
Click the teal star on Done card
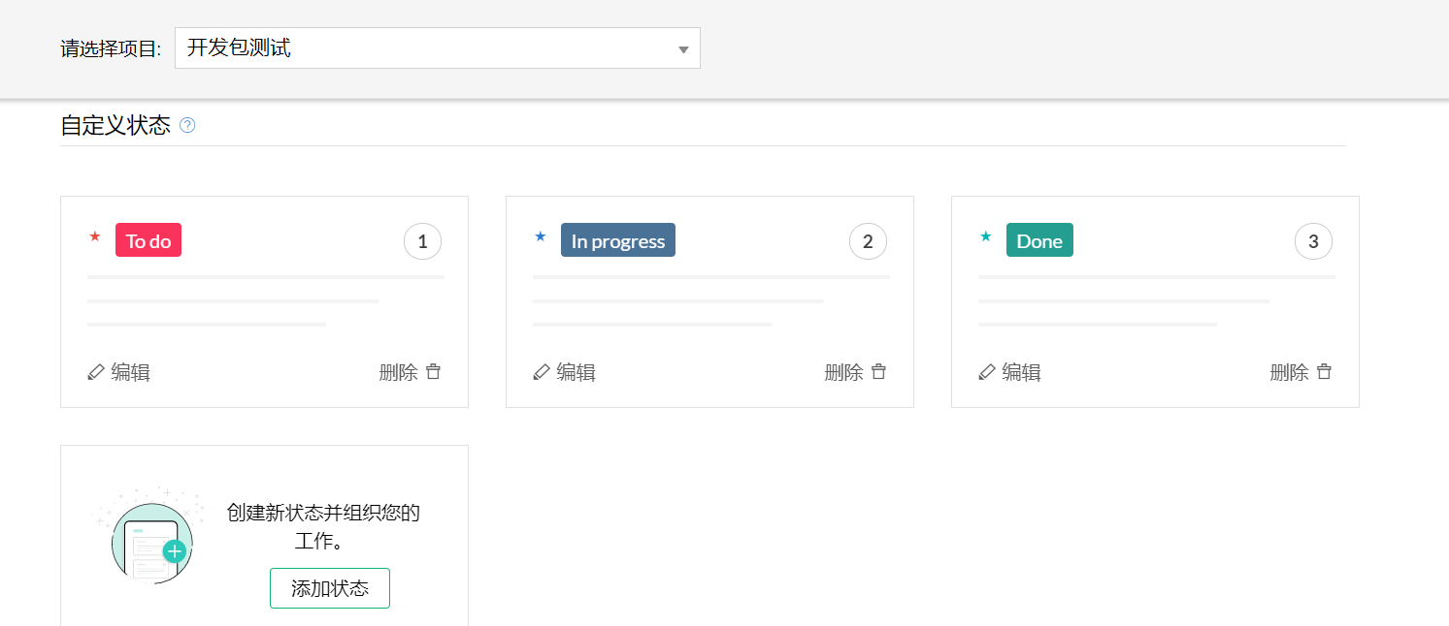[986, 236]
